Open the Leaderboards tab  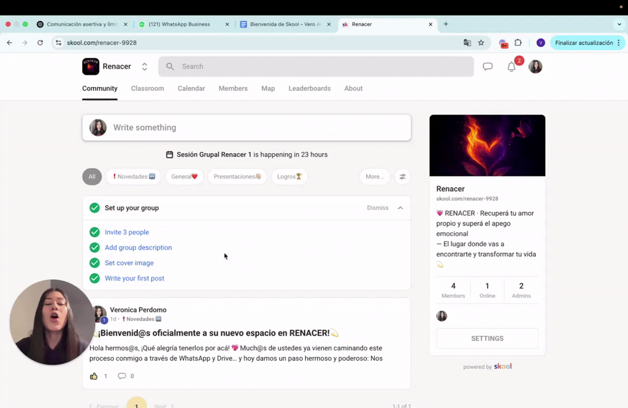coord(309,88)
